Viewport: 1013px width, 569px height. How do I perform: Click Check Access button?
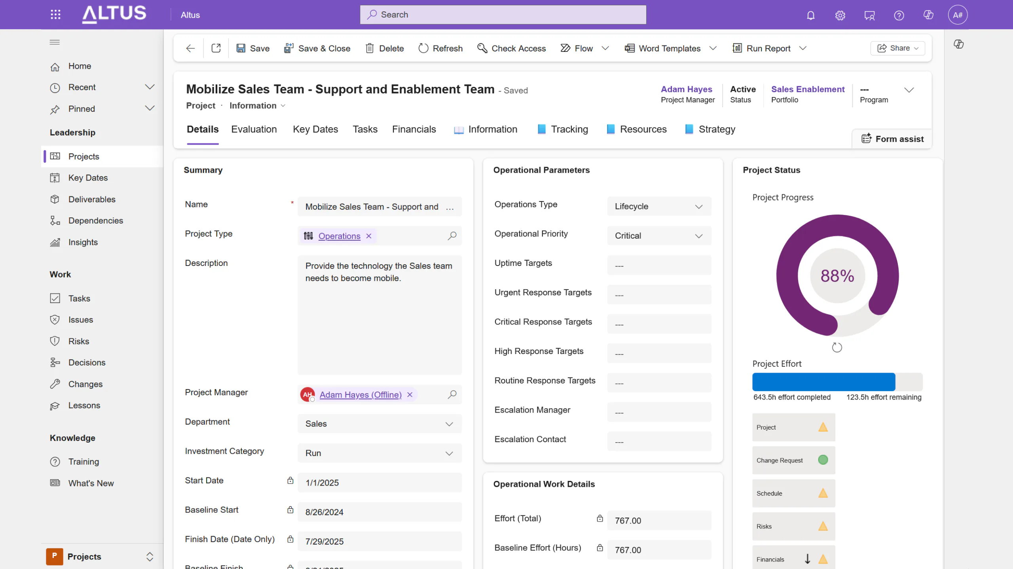click(x=512, y=48)
